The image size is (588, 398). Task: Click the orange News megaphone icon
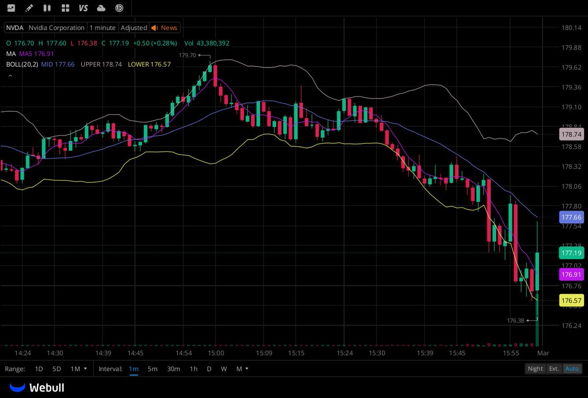click(154, 28)
